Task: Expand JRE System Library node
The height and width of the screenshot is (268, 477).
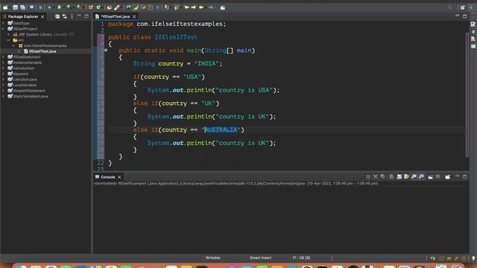Action: (x=8, y=34)
